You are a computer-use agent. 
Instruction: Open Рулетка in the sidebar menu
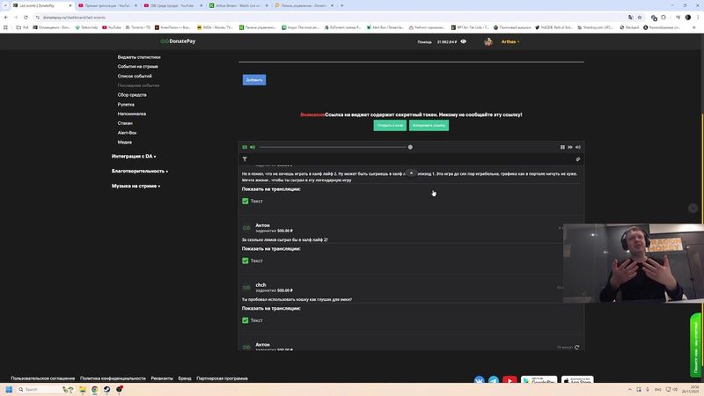126,104
